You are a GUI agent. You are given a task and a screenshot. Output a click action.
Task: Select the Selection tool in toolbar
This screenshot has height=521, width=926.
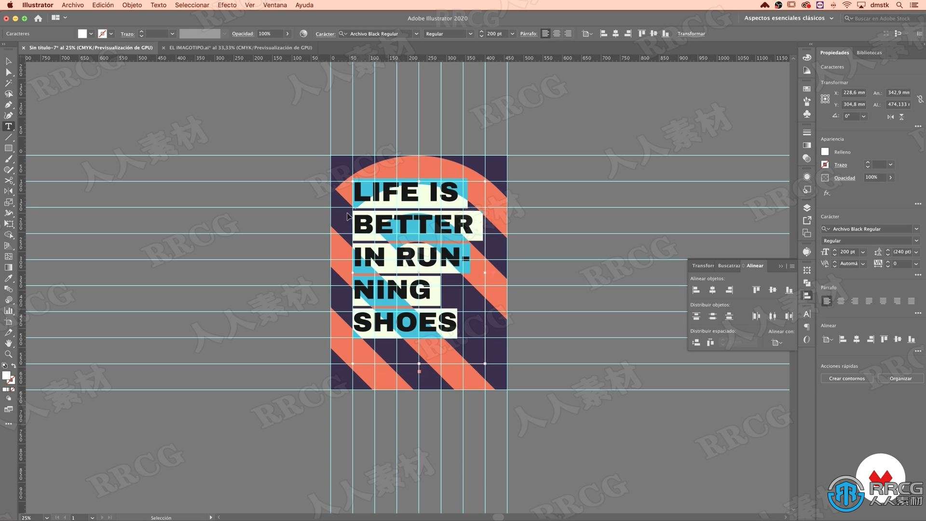pos(8,61)
